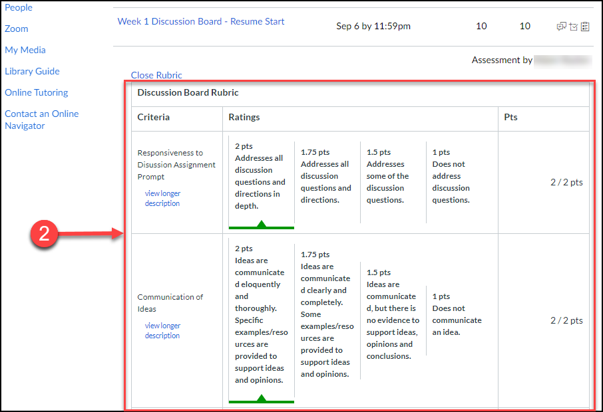This screenshot has height=412, width=603.
Task: Click the red circle number 2 marker
Action: coord(44,234)
